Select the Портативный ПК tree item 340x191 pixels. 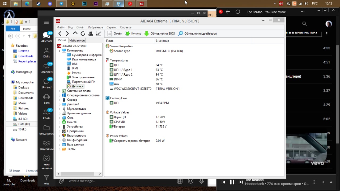(81, 82)
